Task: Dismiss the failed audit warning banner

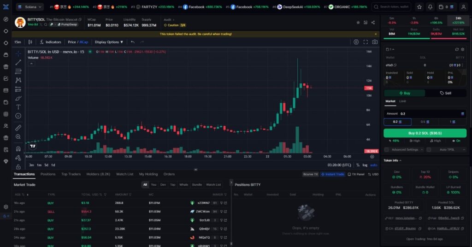Action: [x=375, y=34]
